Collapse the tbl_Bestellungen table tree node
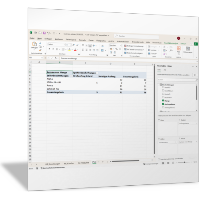This screenshot has width=199, height=199. click(159, 84)
